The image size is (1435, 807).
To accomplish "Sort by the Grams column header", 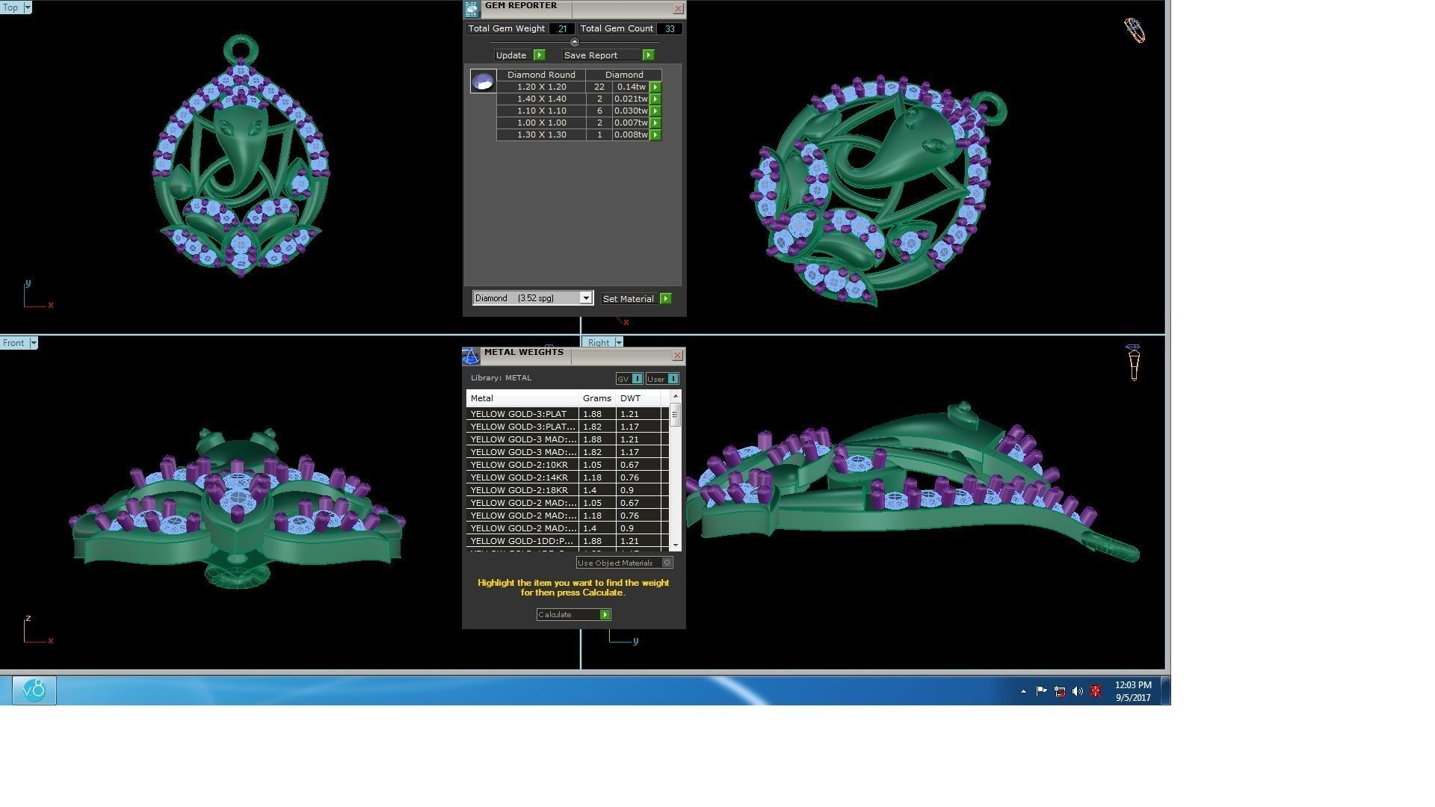I will pyautogui.click(x=597, y=398).
